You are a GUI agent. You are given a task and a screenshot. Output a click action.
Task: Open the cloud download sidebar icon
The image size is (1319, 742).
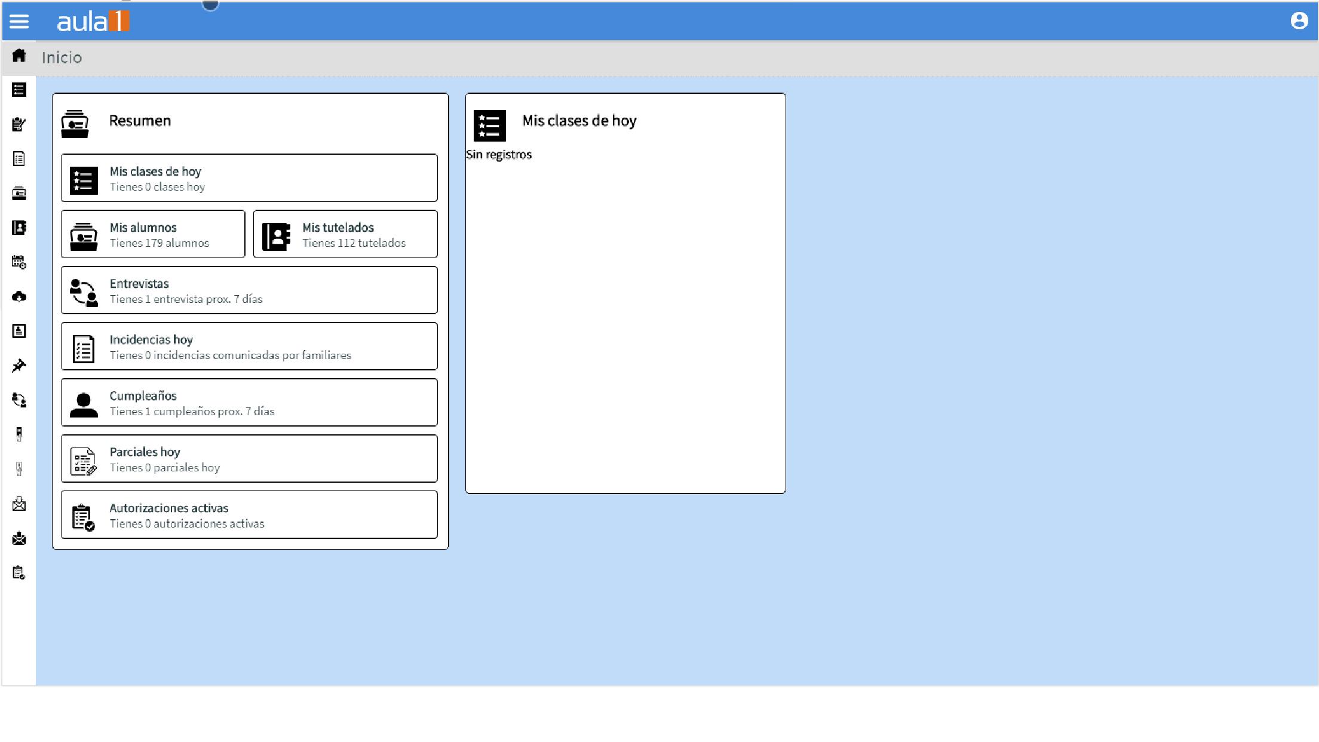19,297
